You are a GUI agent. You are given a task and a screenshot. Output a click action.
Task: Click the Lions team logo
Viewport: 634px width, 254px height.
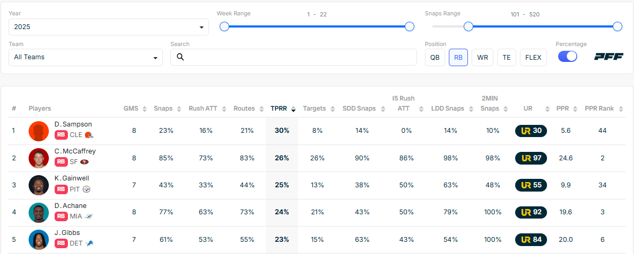point(89,243)
